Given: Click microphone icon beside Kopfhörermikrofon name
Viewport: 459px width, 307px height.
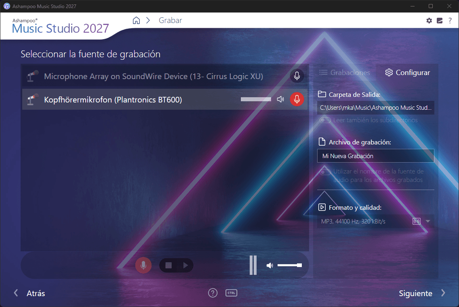Looking at the screenshot, I should tap(32, 99).
